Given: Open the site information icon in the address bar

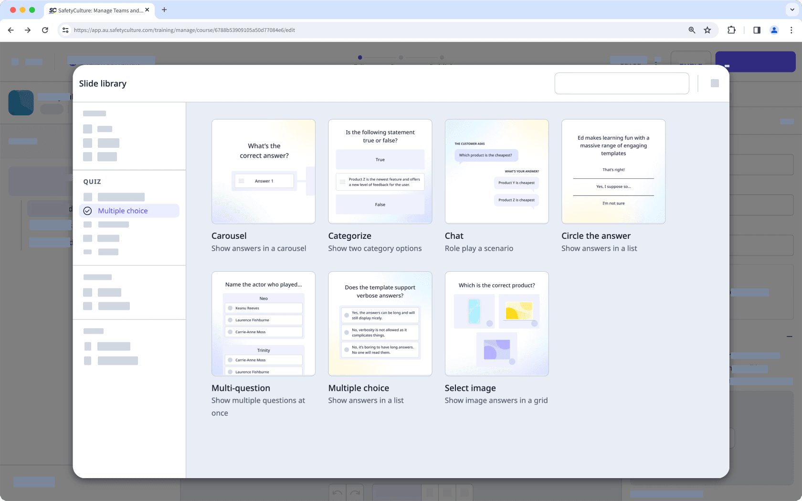Looking at the screenshot, I should pos(65,30).
